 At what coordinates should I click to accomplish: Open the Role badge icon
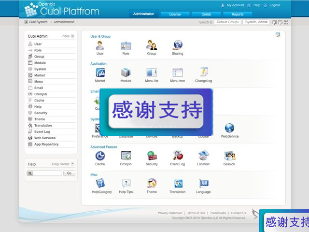[126, 45]
